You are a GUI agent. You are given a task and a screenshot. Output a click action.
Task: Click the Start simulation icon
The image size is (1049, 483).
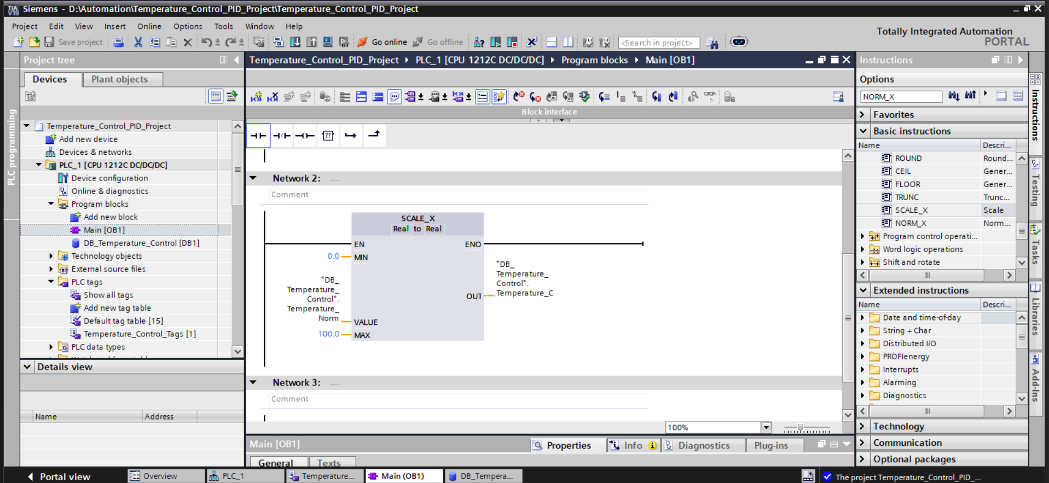(328, 42)
